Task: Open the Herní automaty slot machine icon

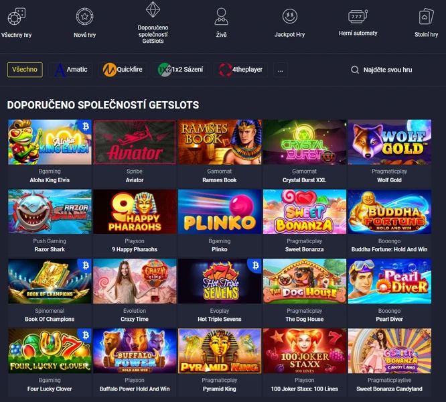Action: point(358,16)
